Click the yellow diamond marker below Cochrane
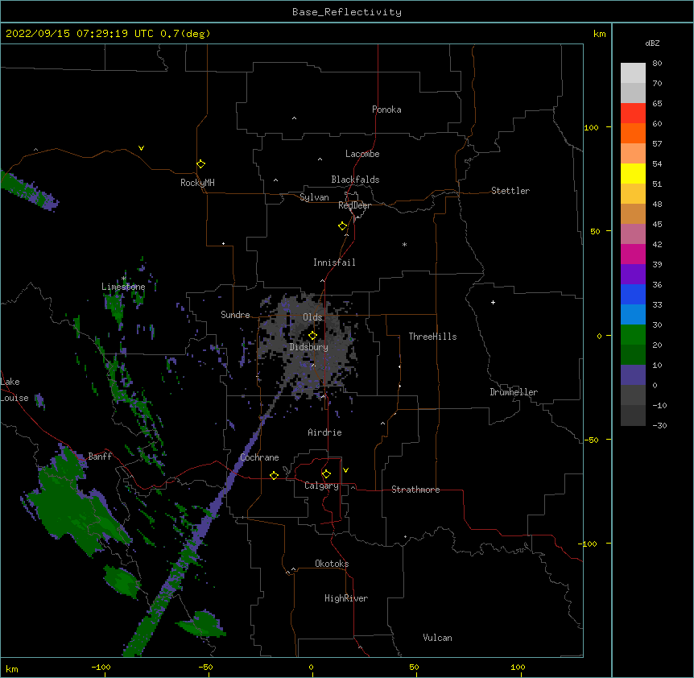The image size is (694, 678). click(274, 475)
